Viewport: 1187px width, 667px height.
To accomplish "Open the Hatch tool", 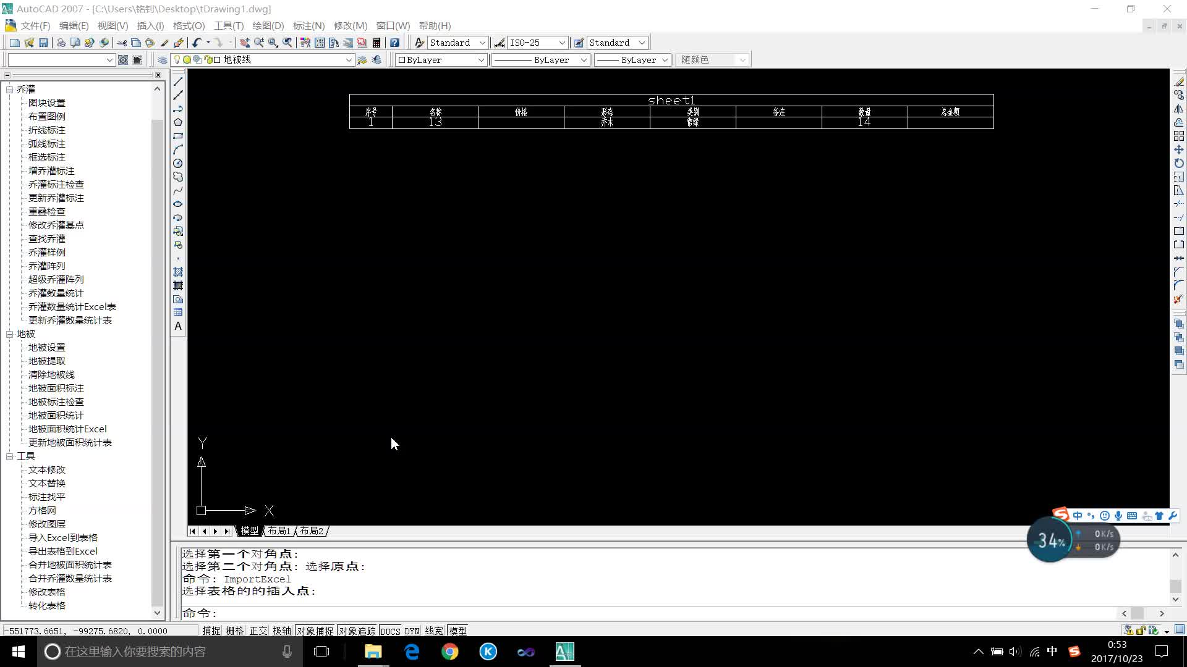I will (178, 271).
